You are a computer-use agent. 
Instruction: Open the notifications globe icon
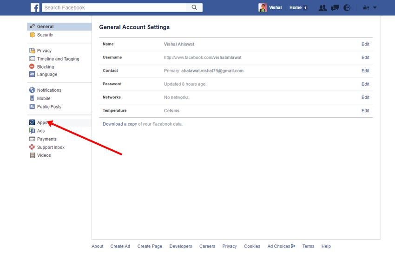[347, 8]
